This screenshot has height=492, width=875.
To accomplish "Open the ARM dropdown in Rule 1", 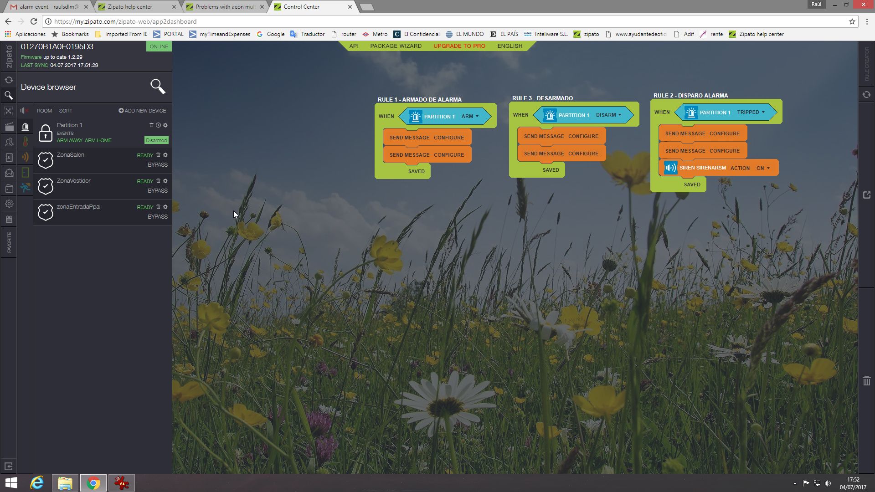I will [x=470, y=116].
